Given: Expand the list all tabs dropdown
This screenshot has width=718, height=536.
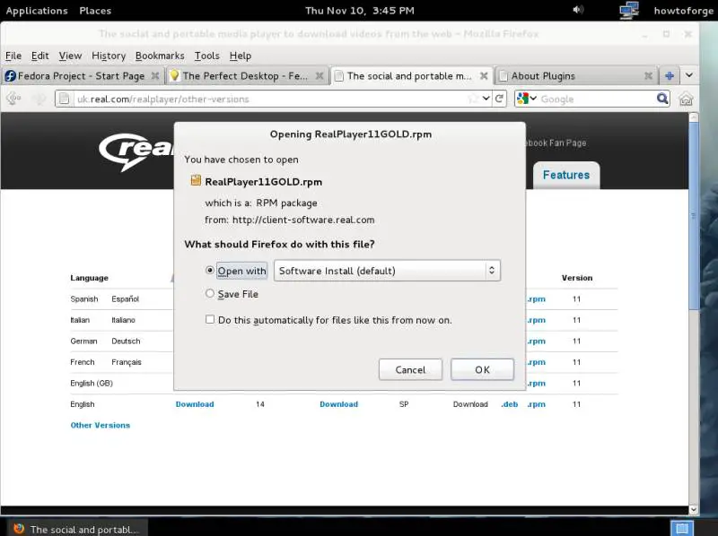Looking at the screenshot, I should click(689, 75).
